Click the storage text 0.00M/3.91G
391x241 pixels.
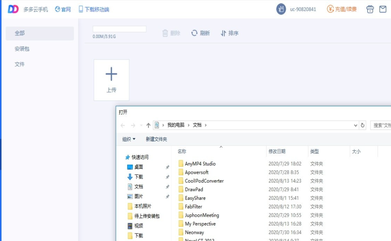[x=104, y=37]
